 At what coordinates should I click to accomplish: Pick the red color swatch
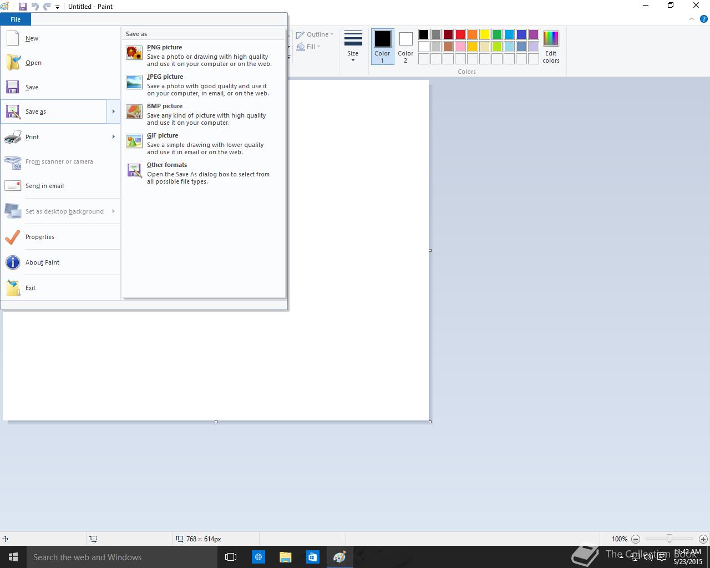point(460,34)
